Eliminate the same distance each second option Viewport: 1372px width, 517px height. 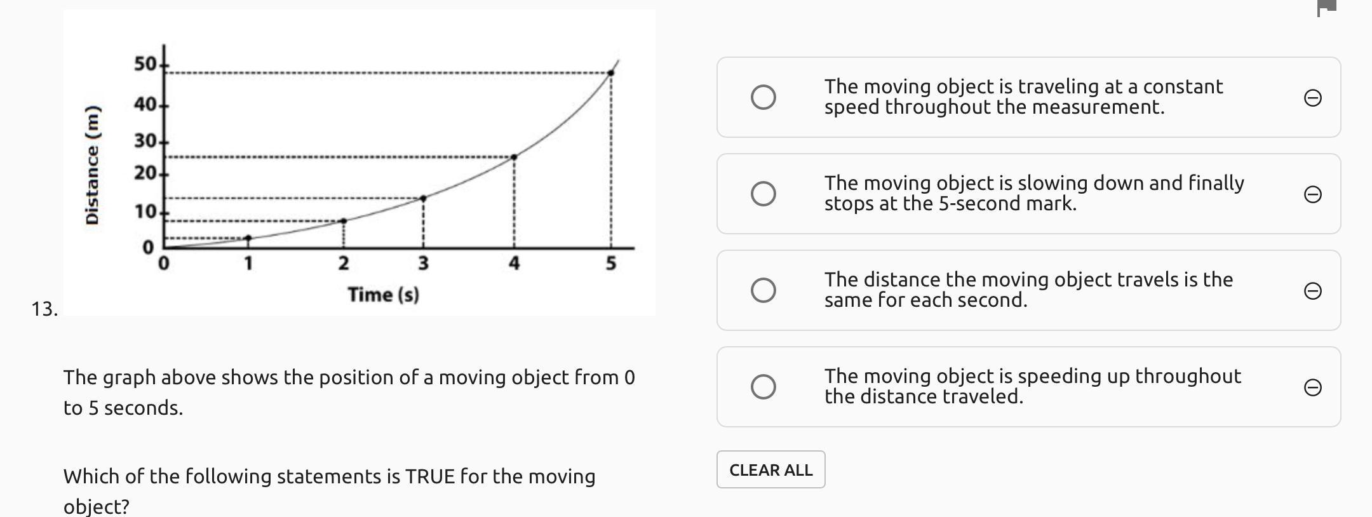pyautogui.click(x=1312, y=291)
